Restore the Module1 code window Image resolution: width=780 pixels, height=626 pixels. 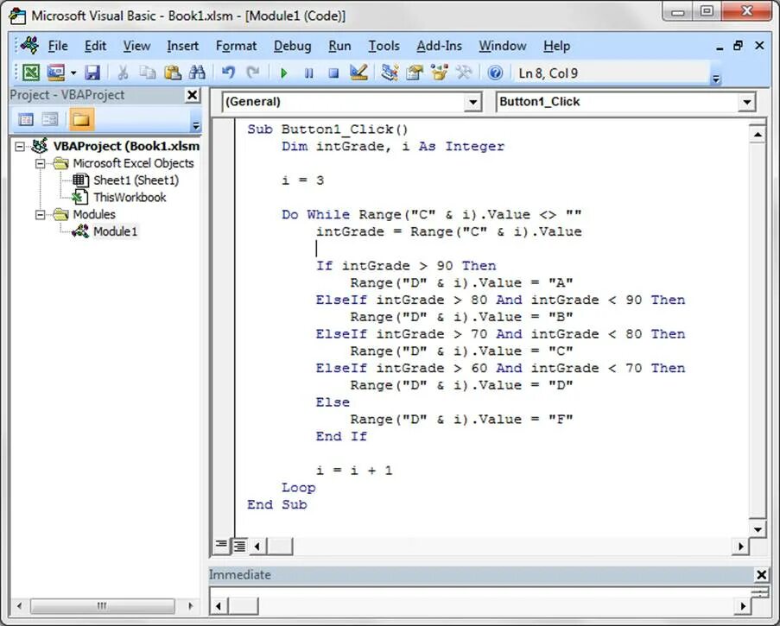(x=738, y=46)
